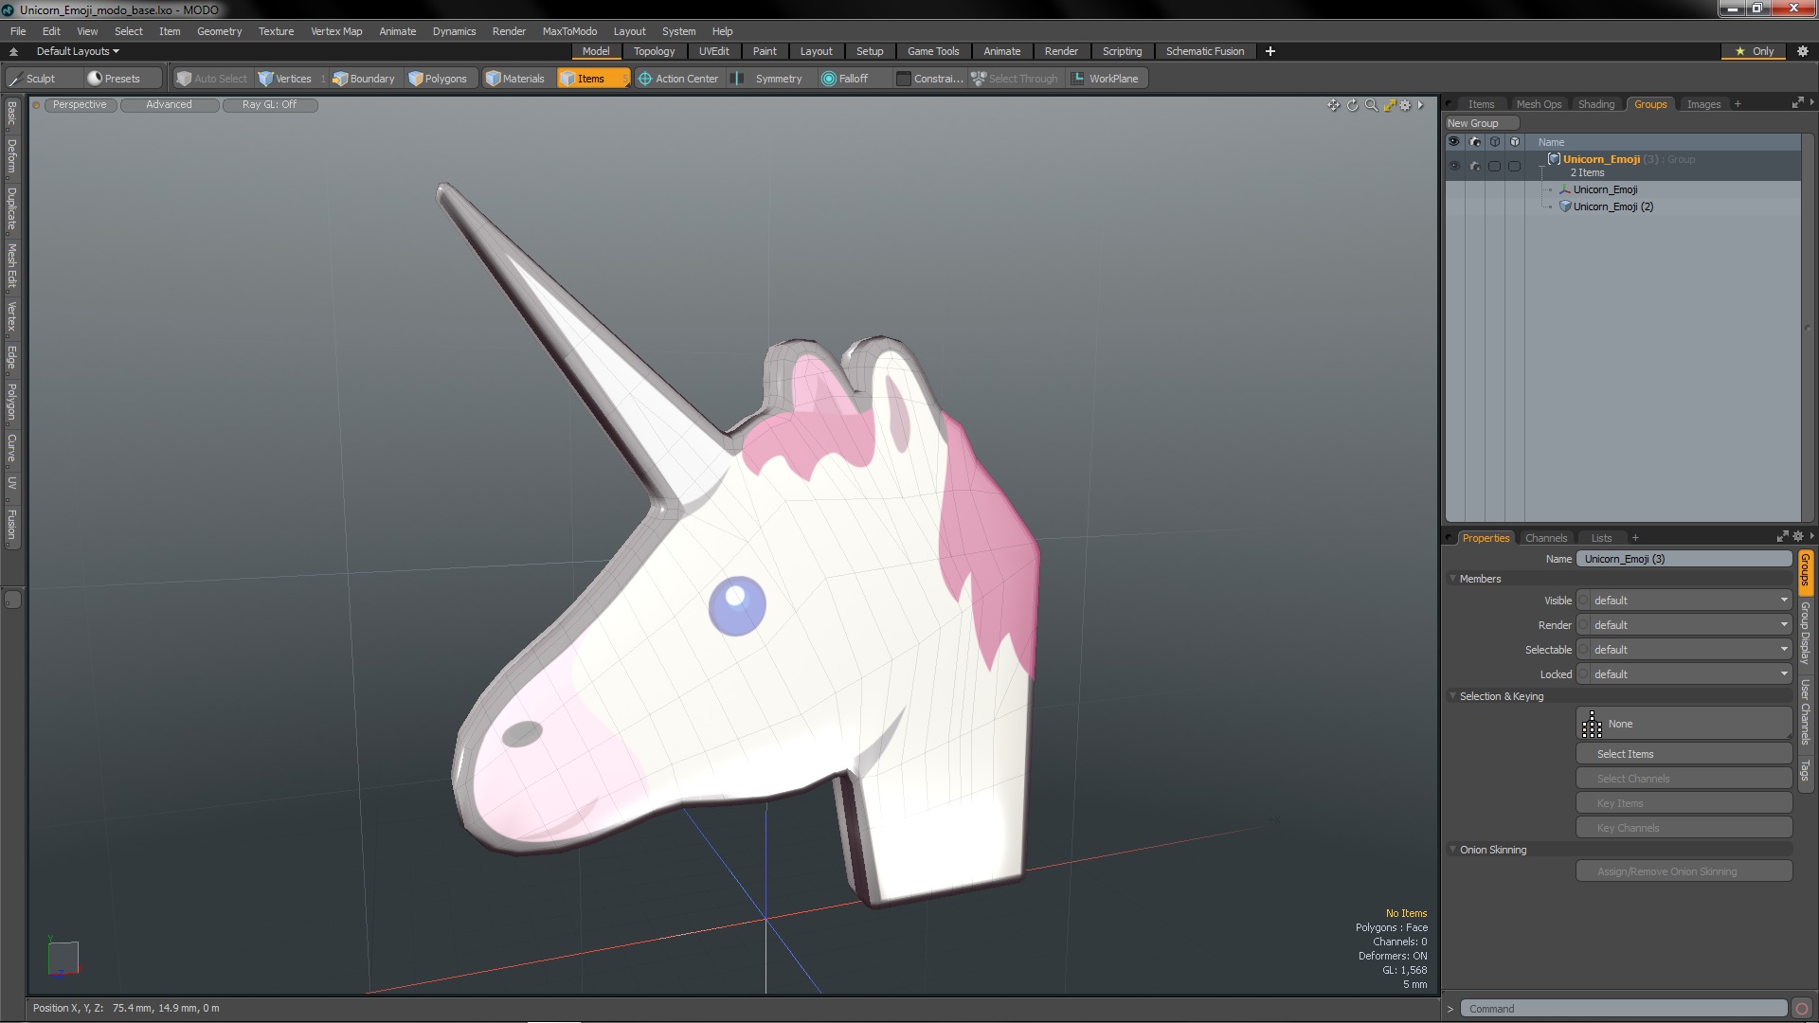Open the Mesh Edit sidebar tab
Screen dimensions: 1819x1023
(11, 265)
